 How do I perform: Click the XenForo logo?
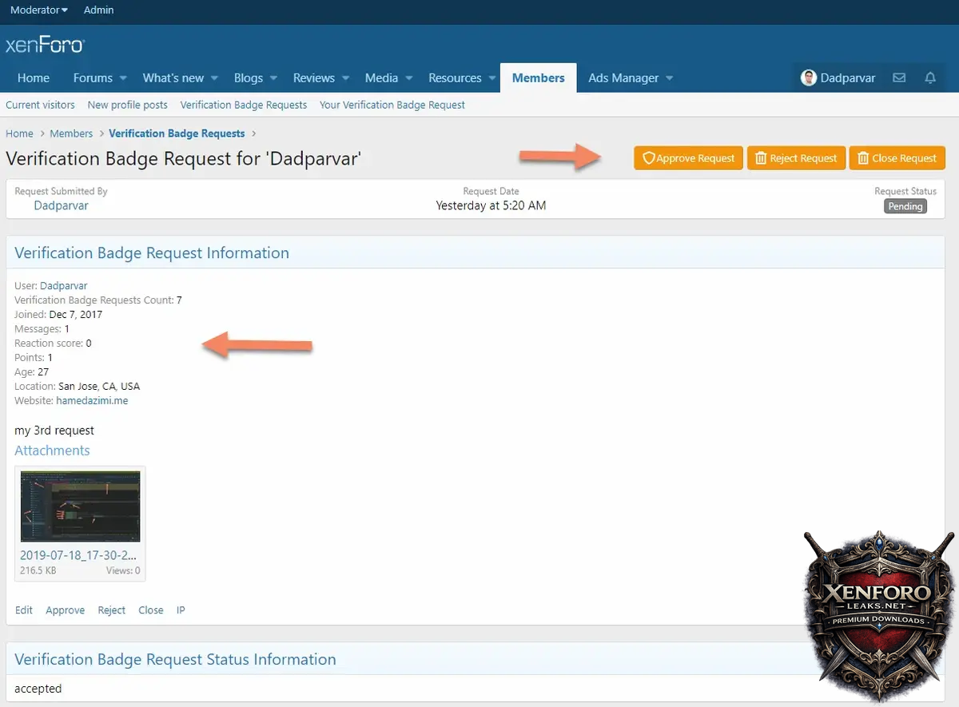click(45, 45)
